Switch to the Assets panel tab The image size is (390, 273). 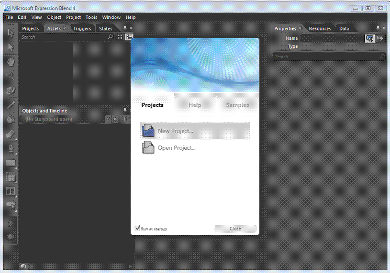point(54,28)
